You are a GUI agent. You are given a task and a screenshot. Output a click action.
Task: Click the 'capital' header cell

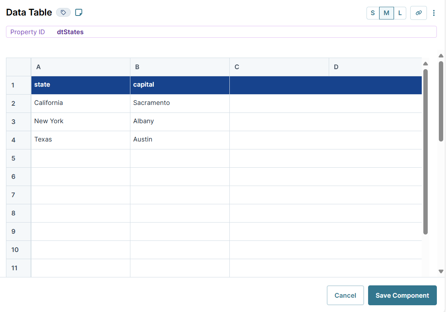point(180,85)
